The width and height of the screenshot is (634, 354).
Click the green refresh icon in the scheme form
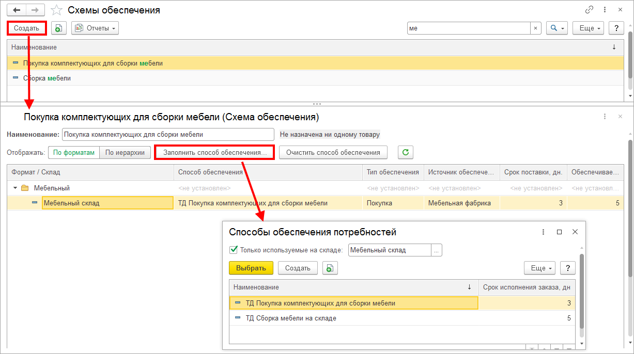point(406,152)
